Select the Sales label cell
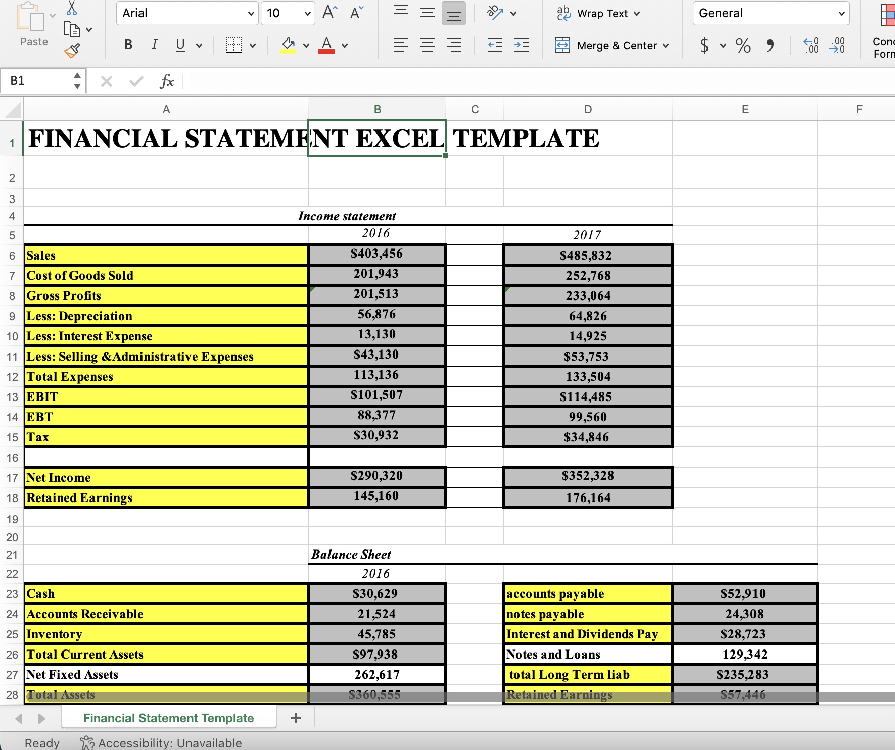The height and width of the screenshot is (750, 895). point(166,255)
